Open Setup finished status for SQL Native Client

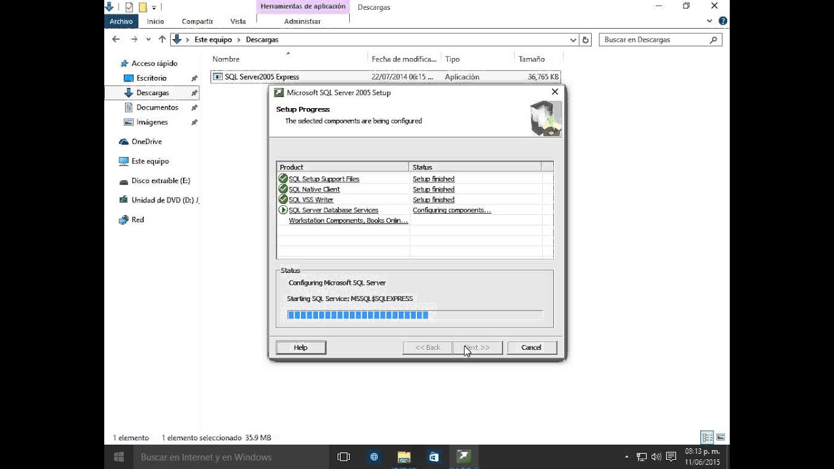[x=433, y=190]
